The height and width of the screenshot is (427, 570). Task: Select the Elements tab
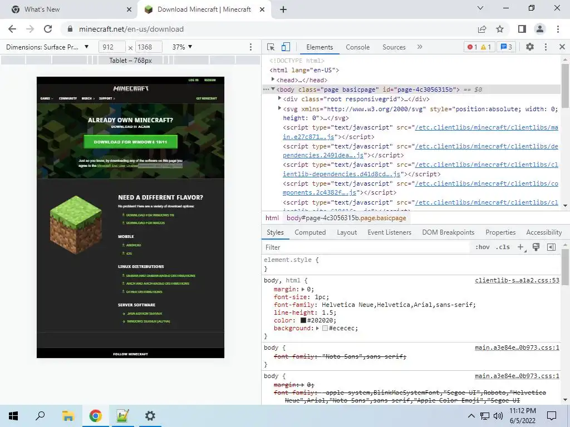(320, 47)
